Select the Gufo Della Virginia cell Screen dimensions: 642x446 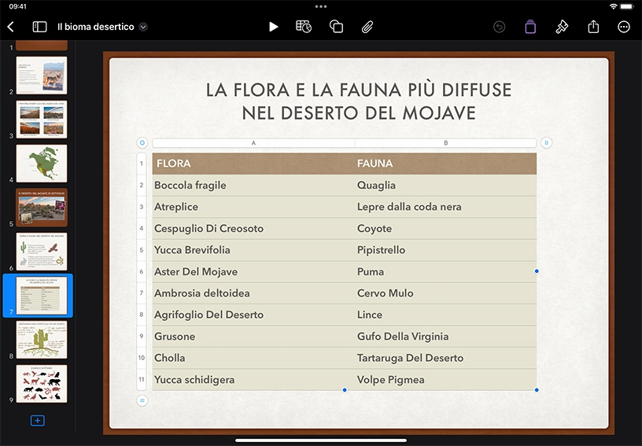coord(446,337)
